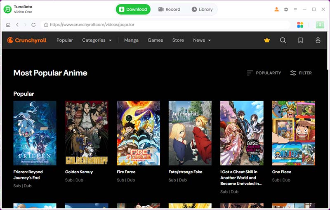Expand the Categories dropdown
The height and width of the screenshot is (210, 330).
[x=97, y=40]
